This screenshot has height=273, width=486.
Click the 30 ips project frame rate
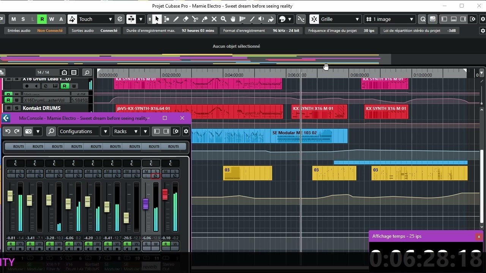point(369,31)
